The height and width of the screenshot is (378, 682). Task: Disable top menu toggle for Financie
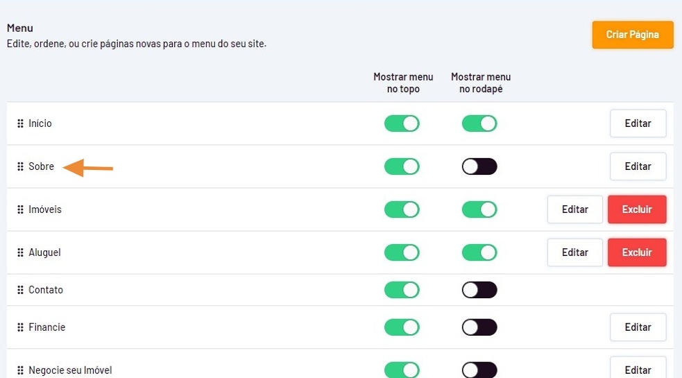[402, 327]
